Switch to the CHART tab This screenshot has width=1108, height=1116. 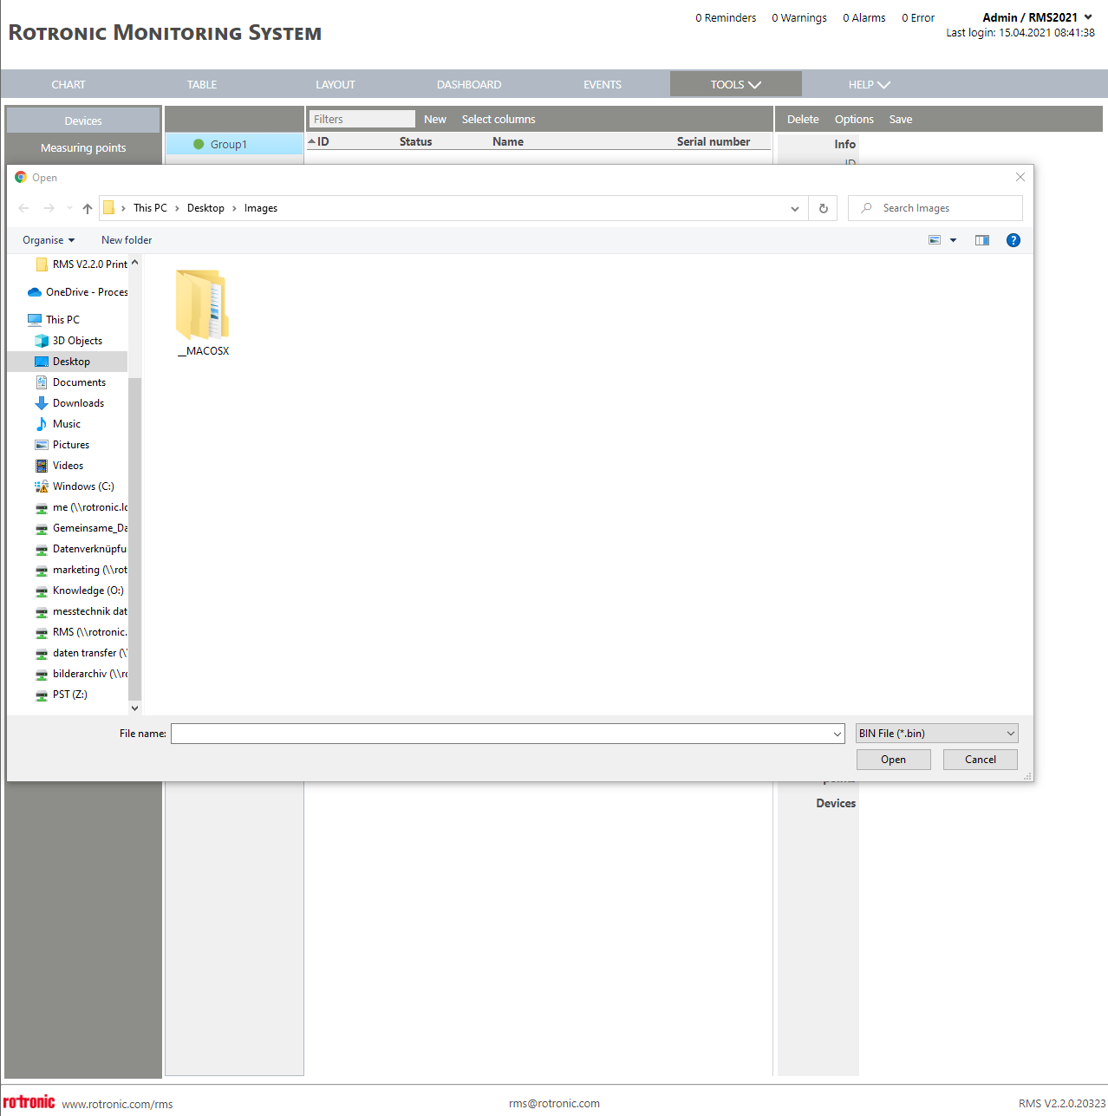pos(68,84)
